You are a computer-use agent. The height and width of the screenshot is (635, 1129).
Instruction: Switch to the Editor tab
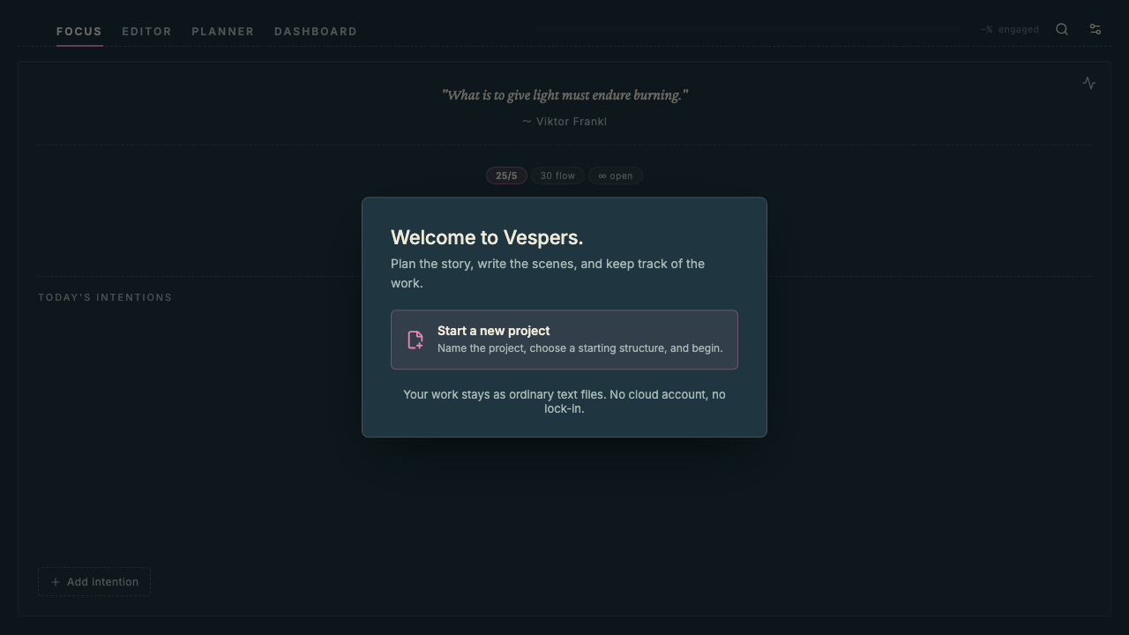146,31
